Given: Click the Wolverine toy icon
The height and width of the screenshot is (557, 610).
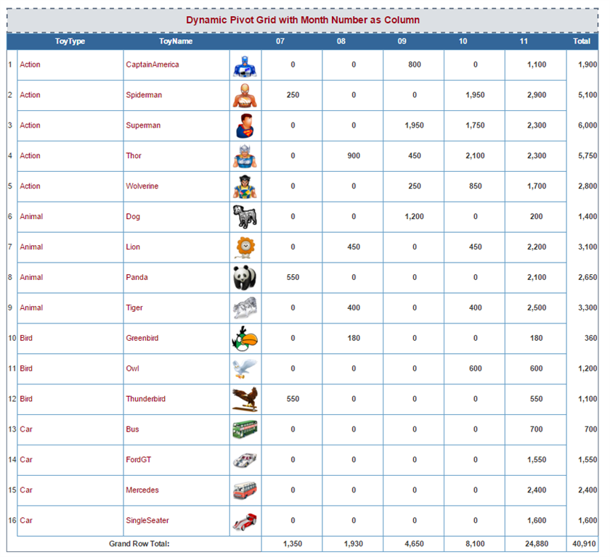Looking at the screenshot, I should pyautogui.click(x=245, y=187).
